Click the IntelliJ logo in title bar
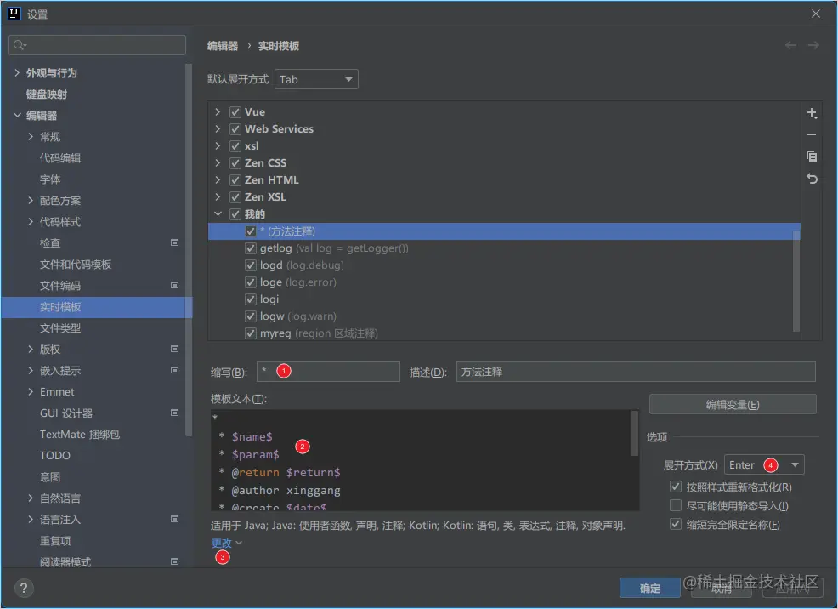 (14, 14)
